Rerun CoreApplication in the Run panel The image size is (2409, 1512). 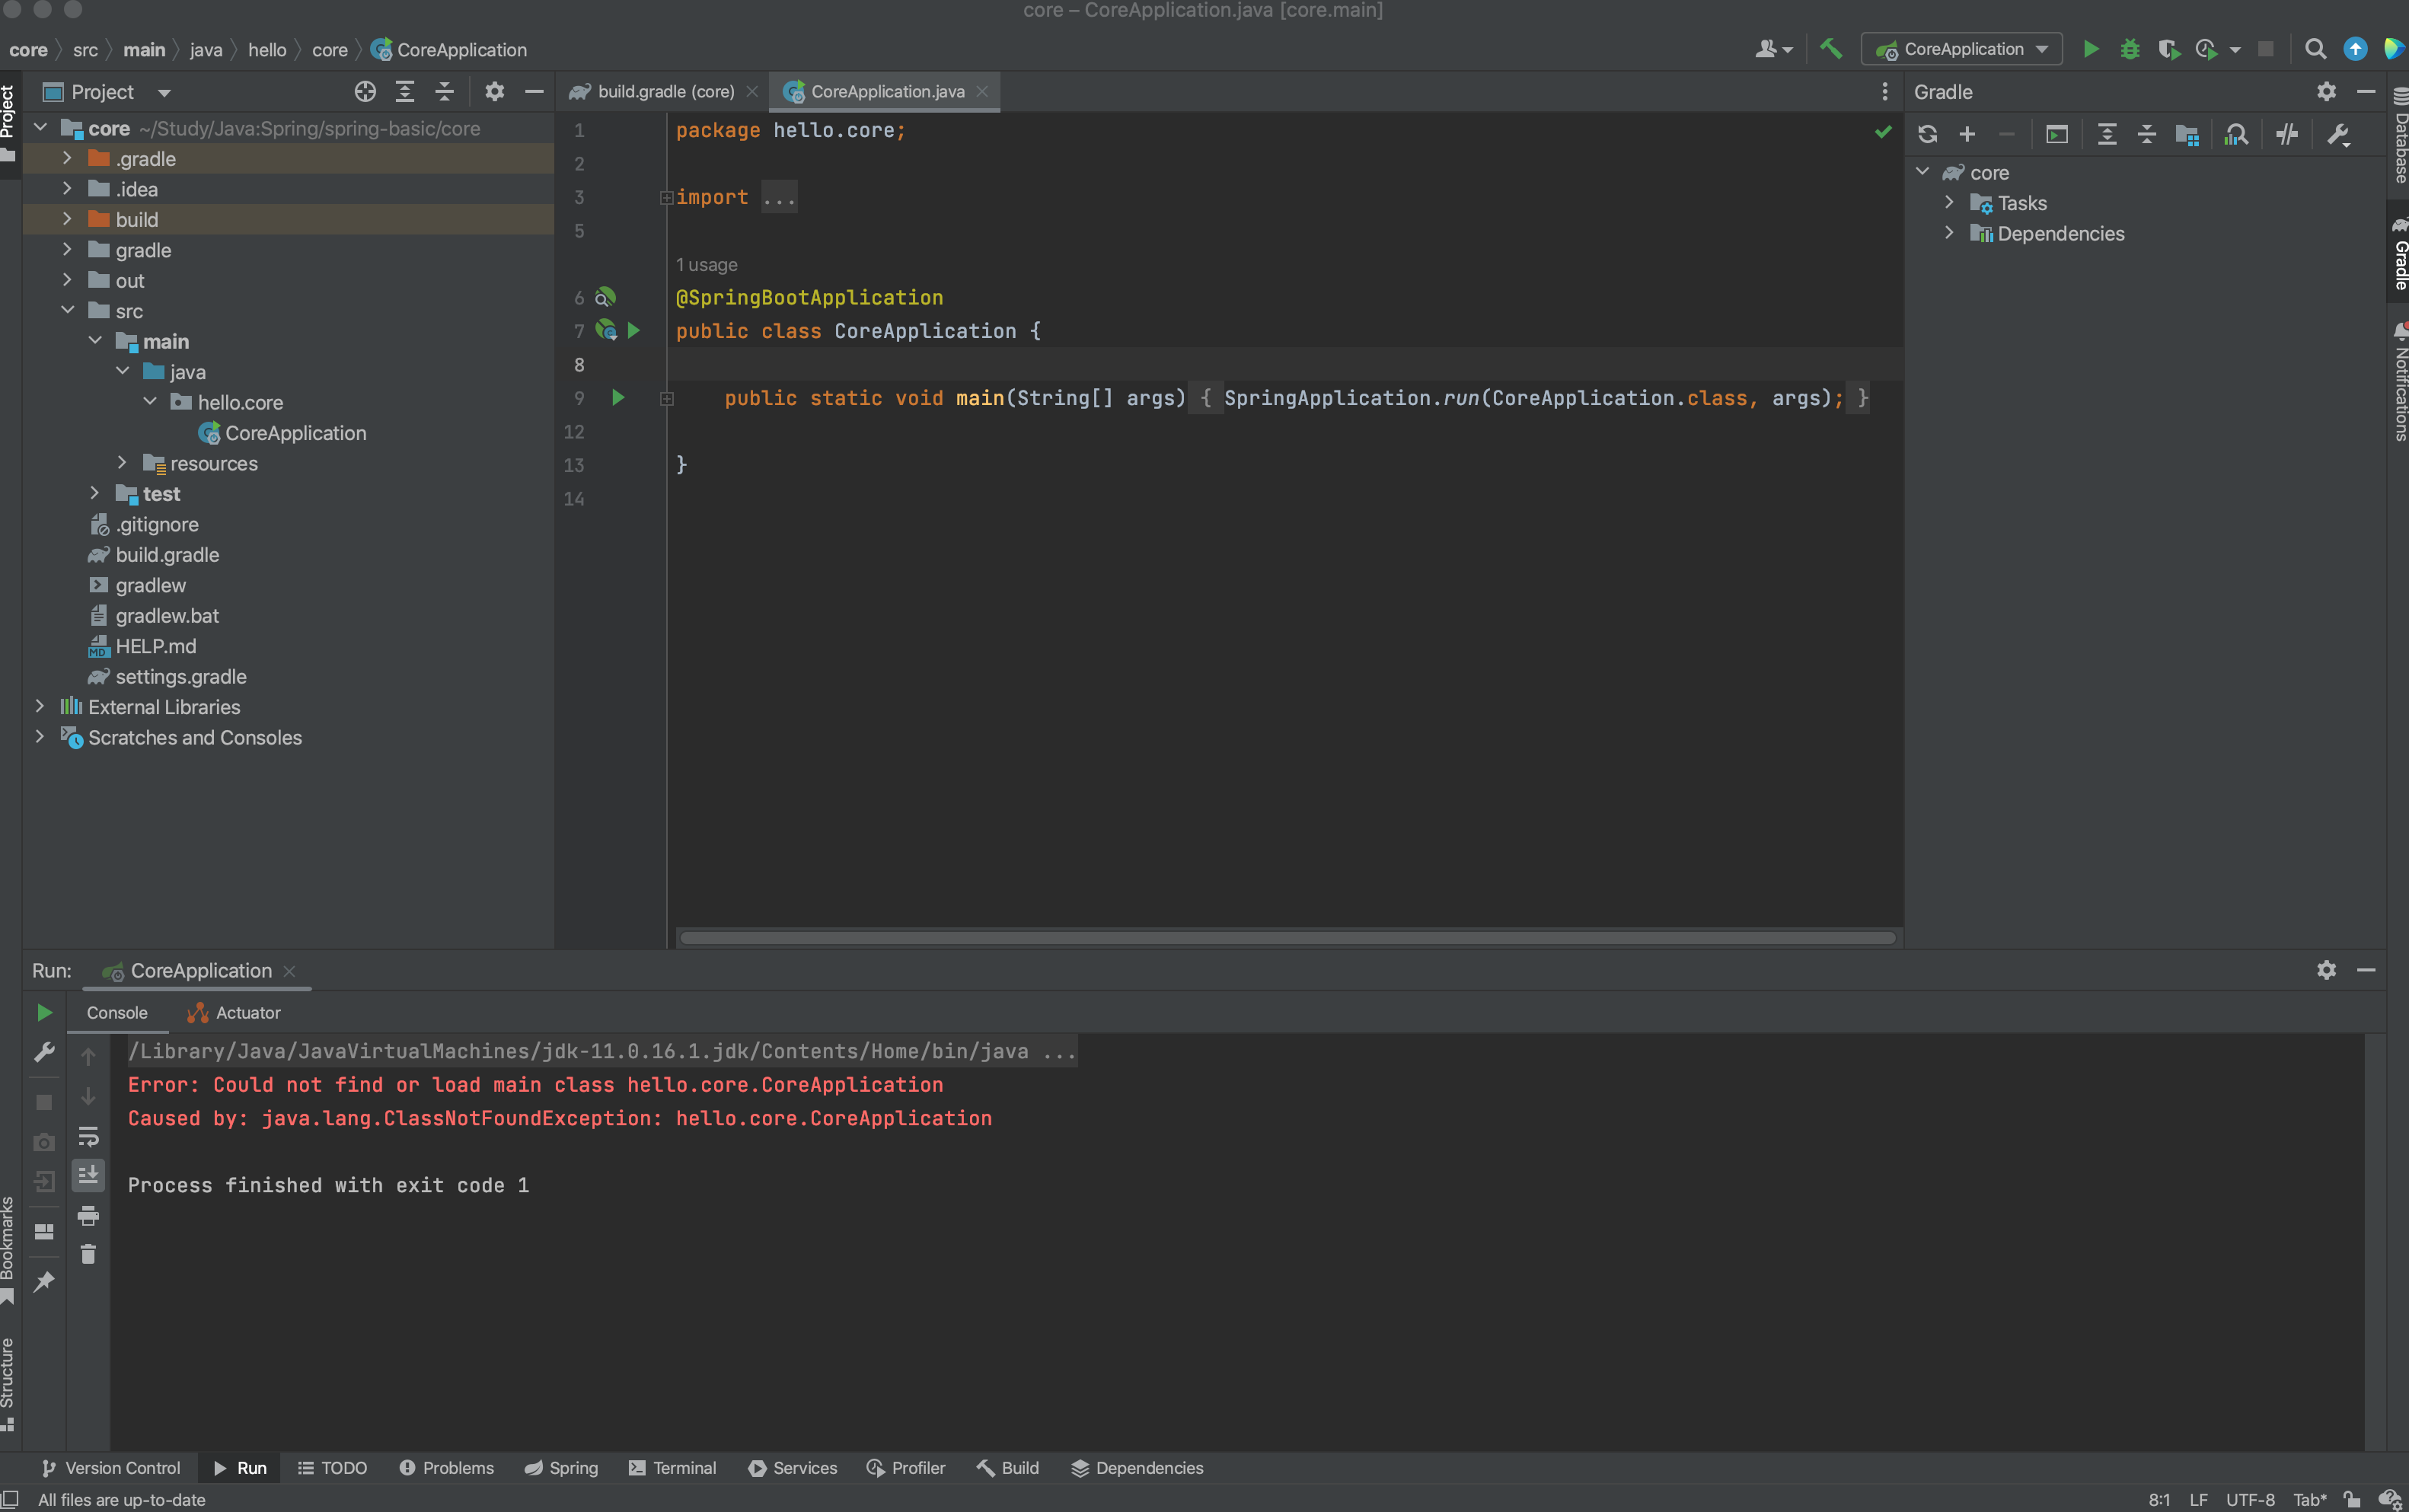44,1013
